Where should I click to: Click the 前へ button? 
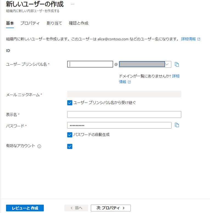pos(76,208)
